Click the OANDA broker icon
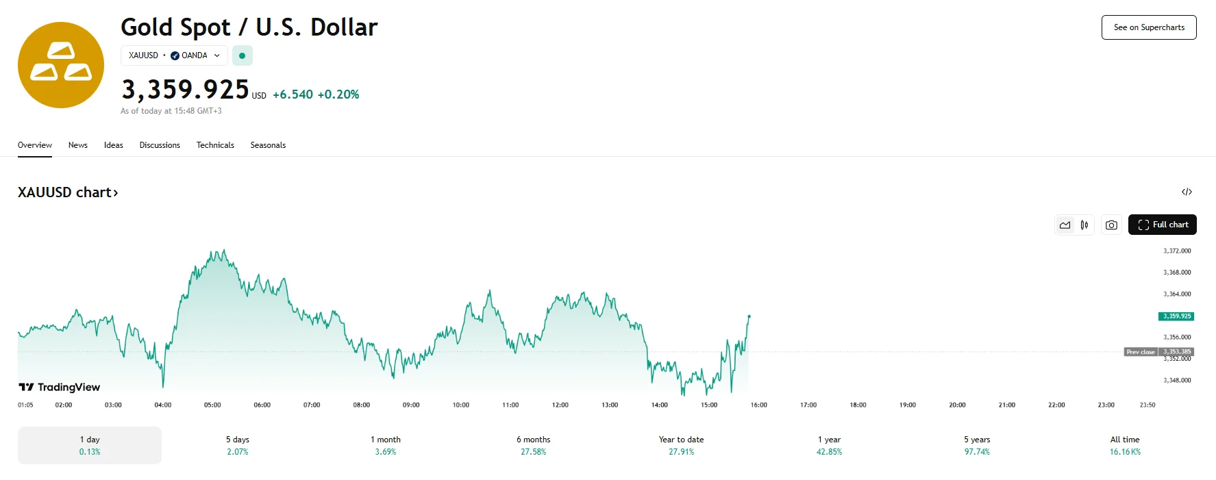Screen dimensions: 1216x480 pyautogui.click(x=175, y=55)
